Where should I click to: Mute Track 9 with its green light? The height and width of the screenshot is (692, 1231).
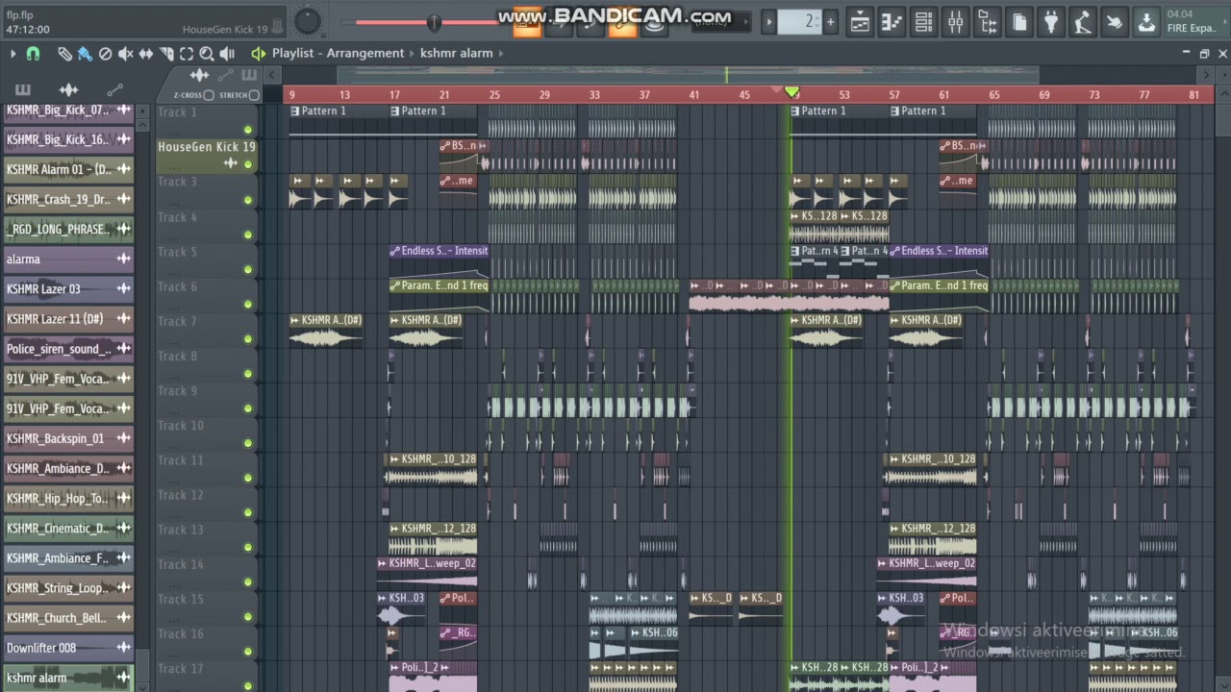(248, 408)
